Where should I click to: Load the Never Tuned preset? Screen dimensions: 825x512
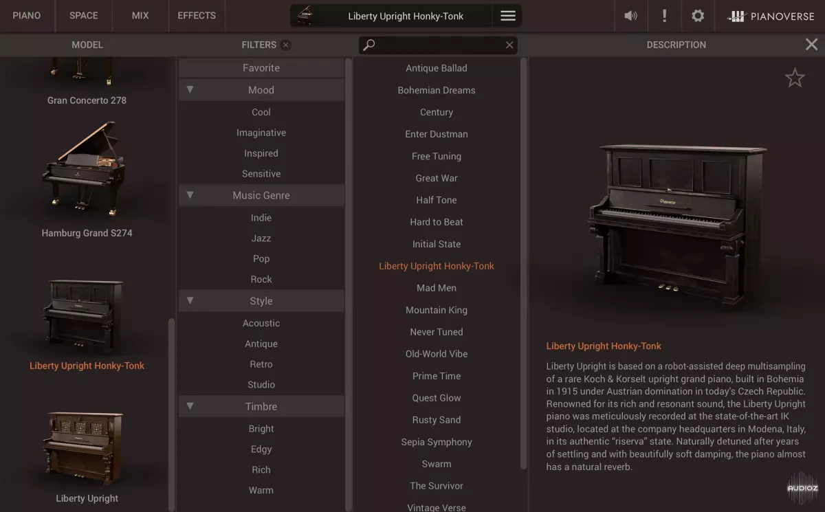point(437,332)
